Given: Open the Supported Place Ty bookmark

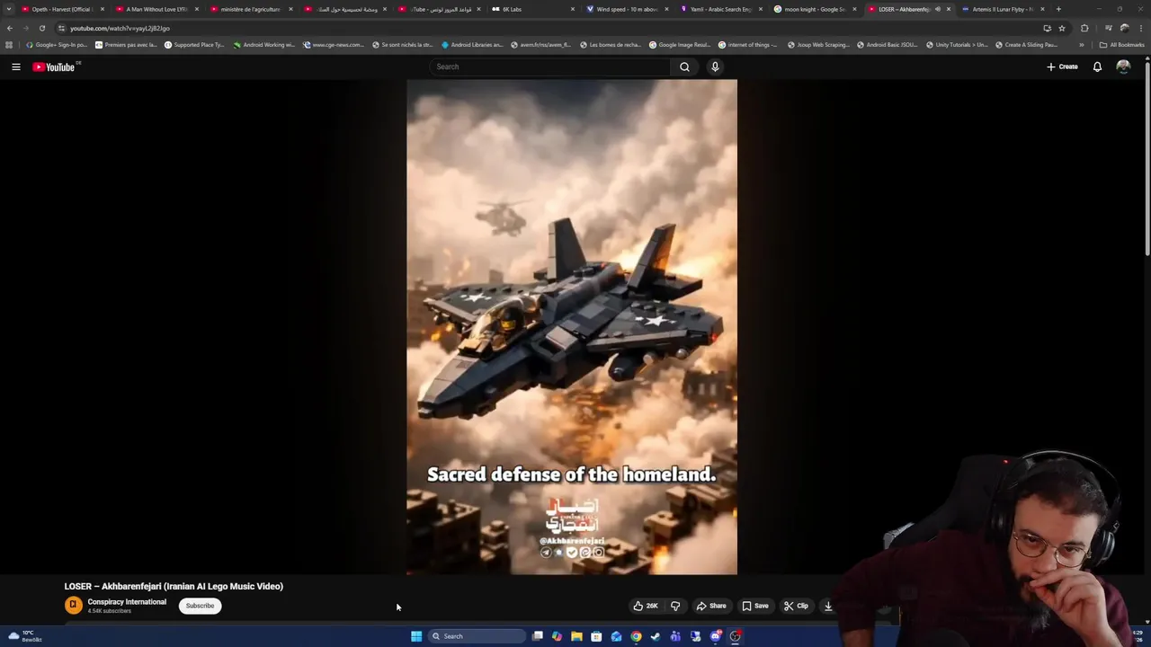Looking at the screenshot, I should point(194,44).
